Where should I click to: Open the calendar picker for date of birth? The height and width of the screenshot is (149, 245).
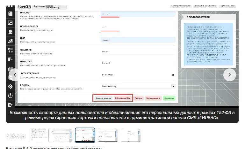pos(173,75)
